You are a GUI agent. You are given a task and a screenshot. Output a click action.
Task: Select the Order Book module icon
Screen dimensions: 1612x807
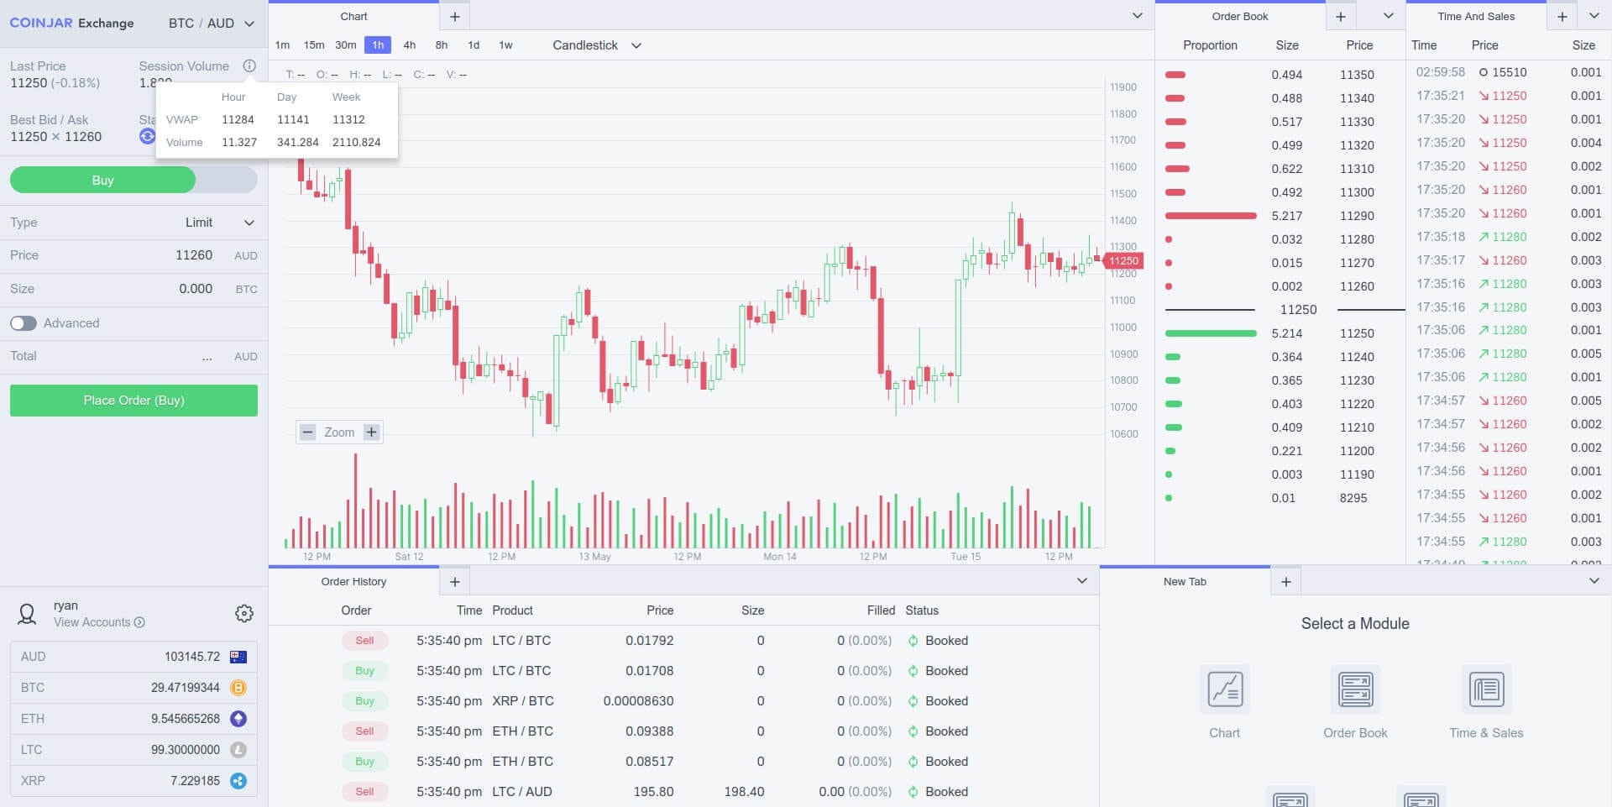click(x=1356, y=689)
